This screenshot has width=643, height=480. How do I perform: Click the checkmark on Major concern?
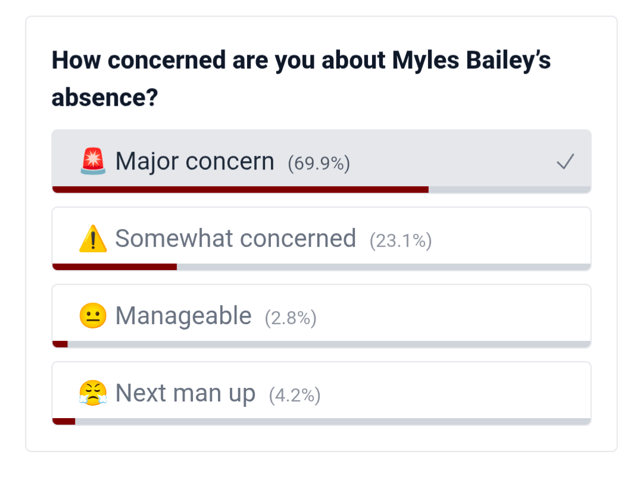[565, 162]
